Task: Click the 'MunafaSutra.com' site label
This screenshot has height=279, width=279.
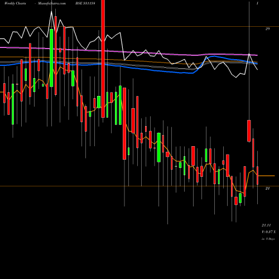Action: (x=52, y=3)
